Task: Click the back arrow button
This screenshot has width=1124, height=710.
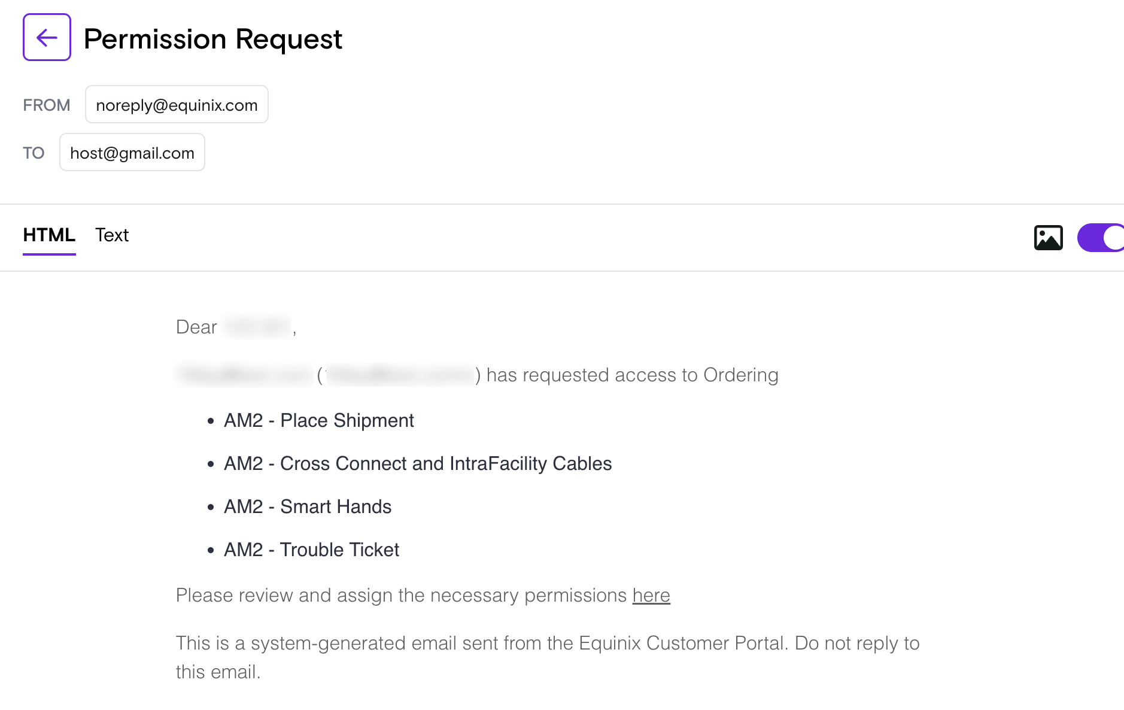Action: [47, 37]
